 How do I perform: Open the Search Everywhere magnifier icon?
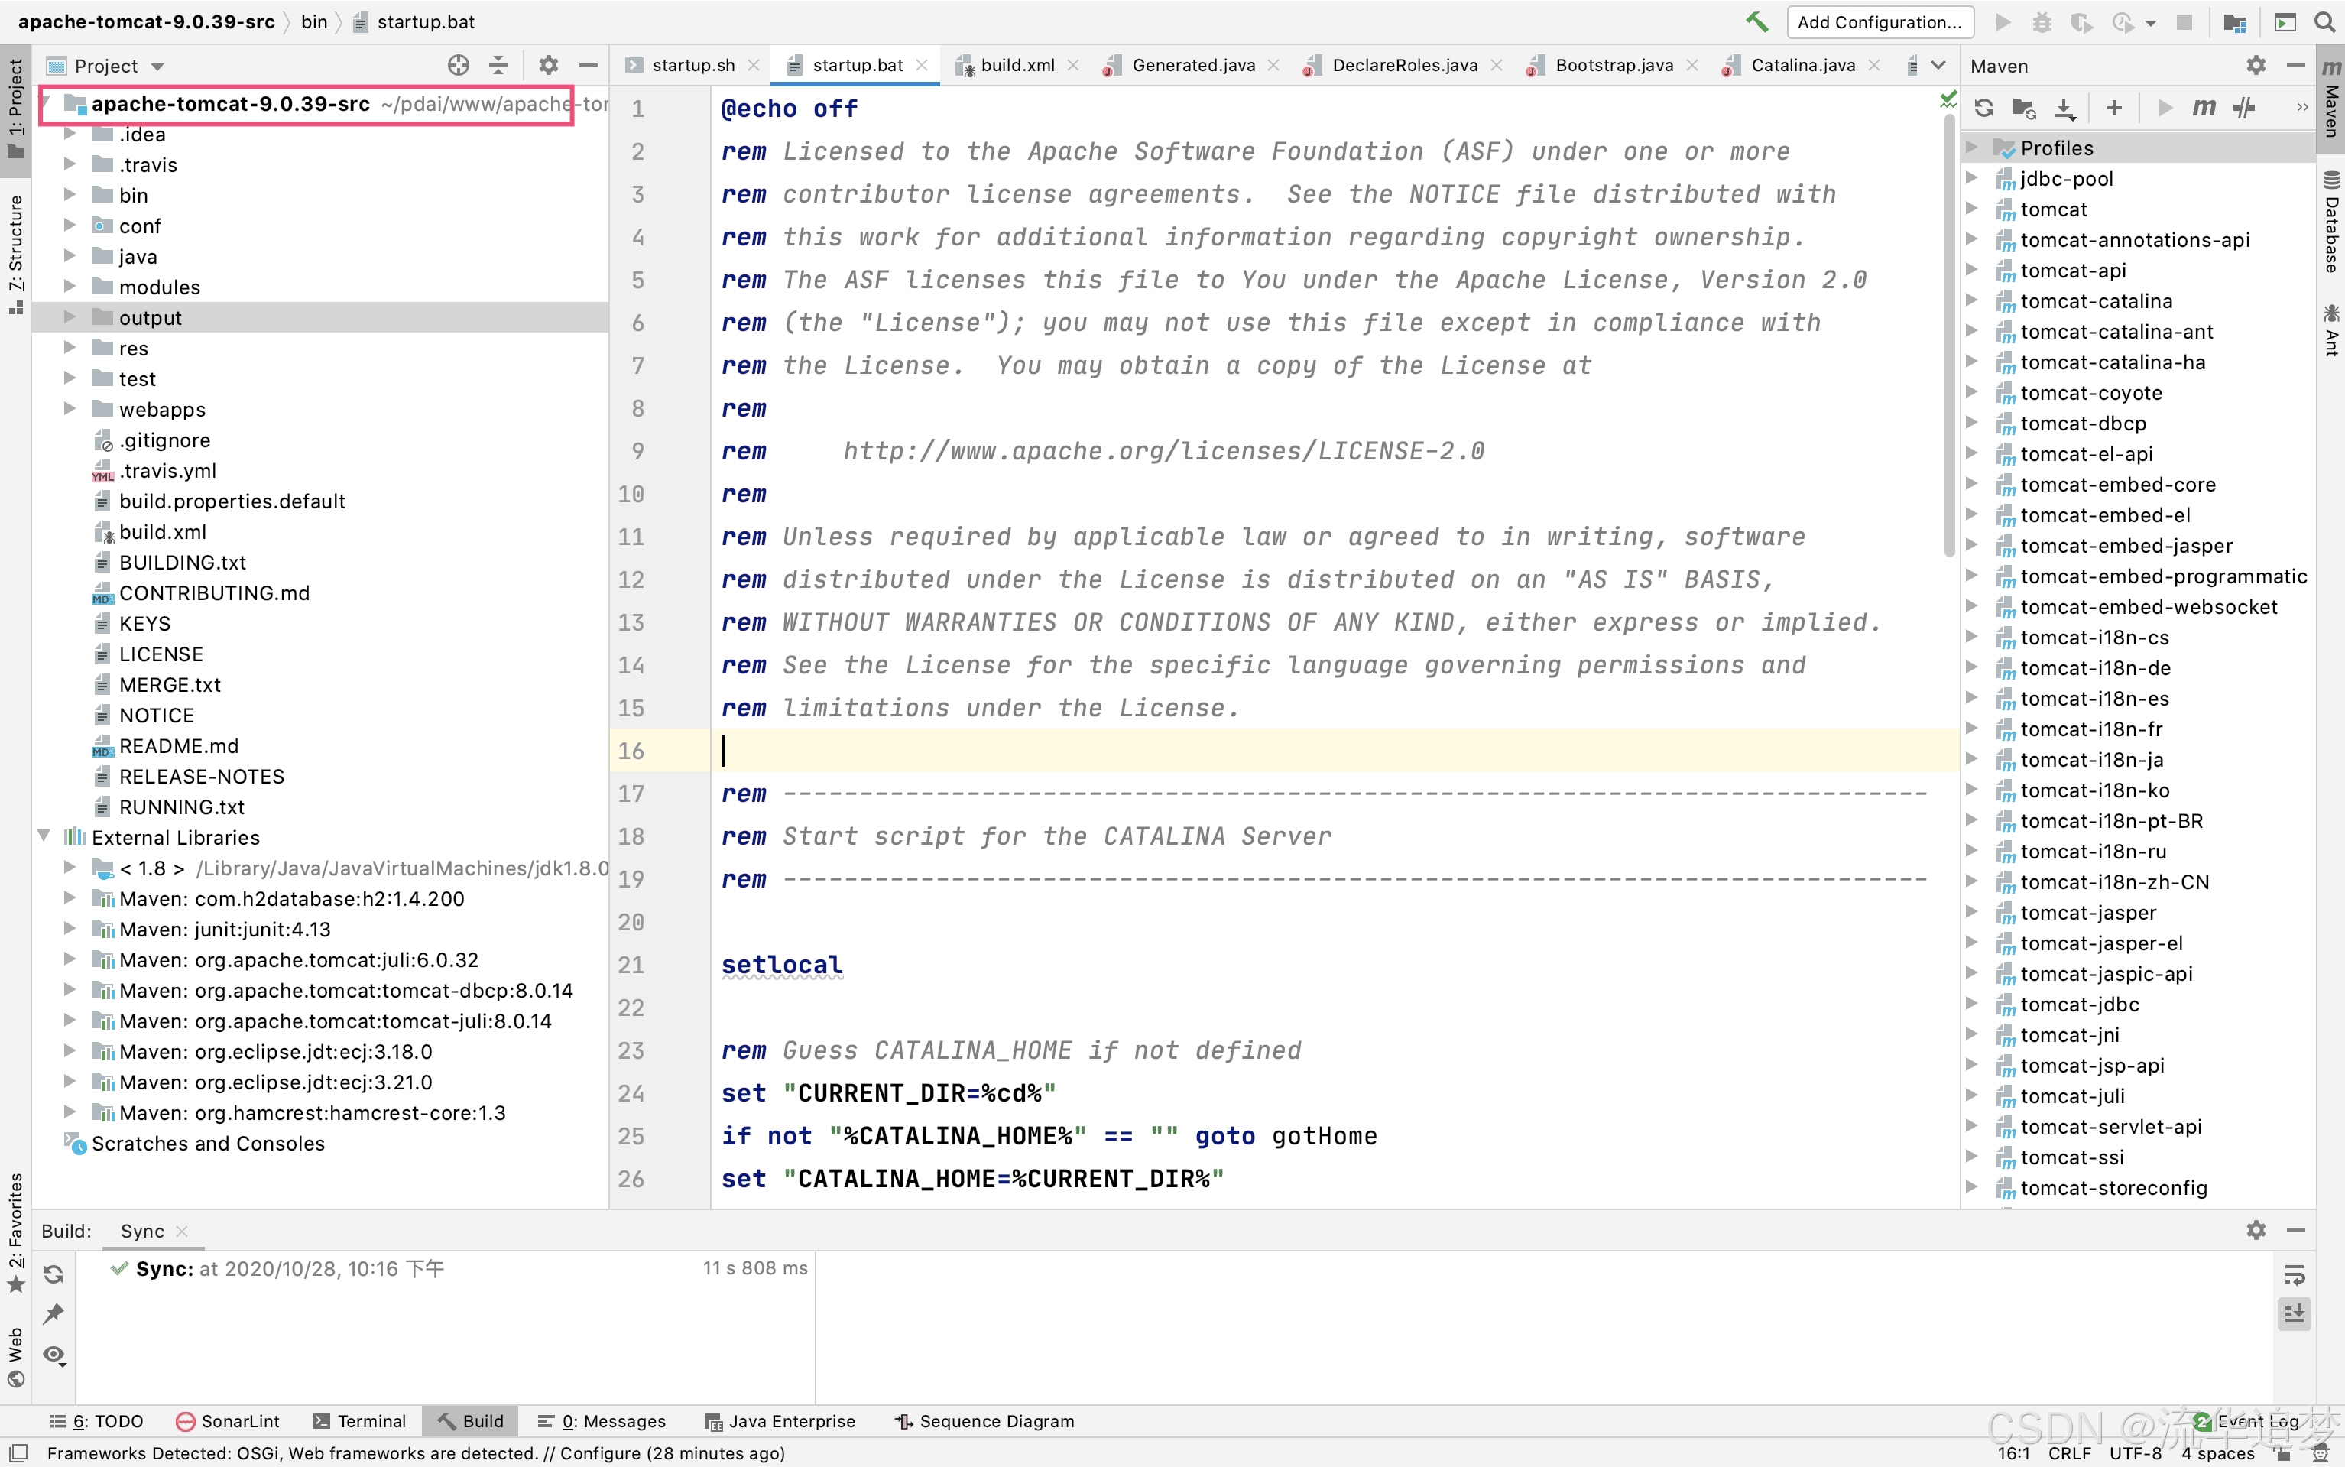pos(2324,21)
